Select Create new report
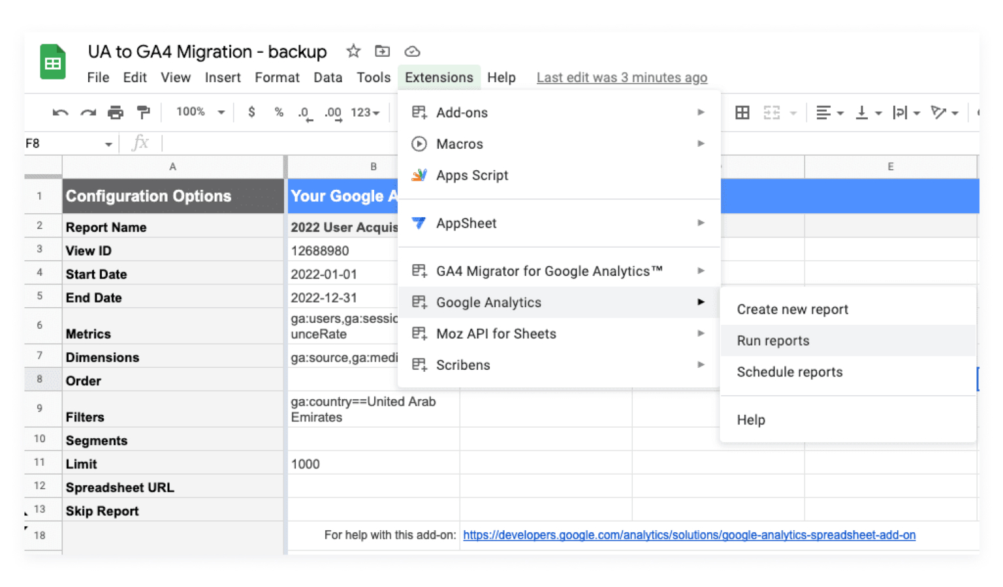Viewport: 1003px width, 587px height. tap(848, 309)
